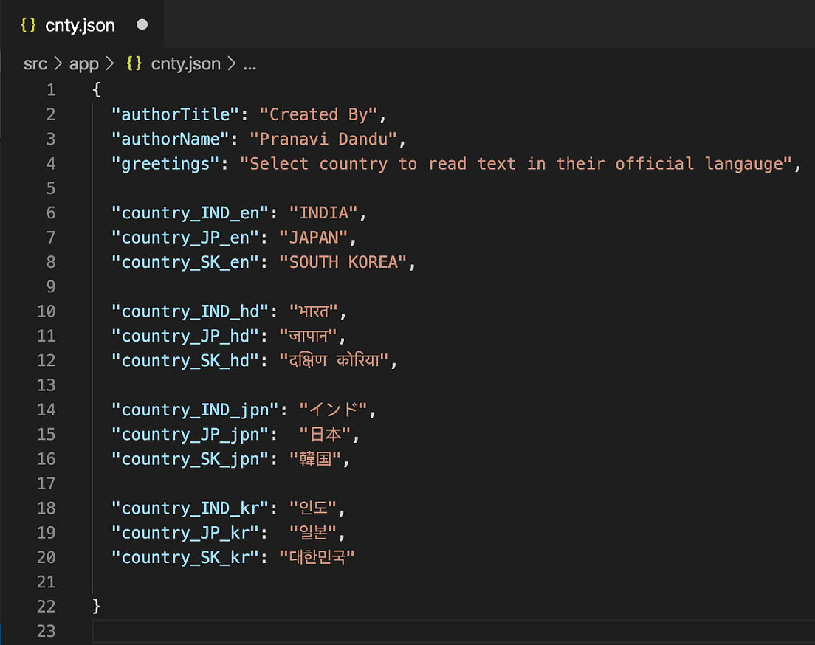Screen dimensions: 815x645
Task: Click the "country_SK_hd" key
Action: [185, 361]
